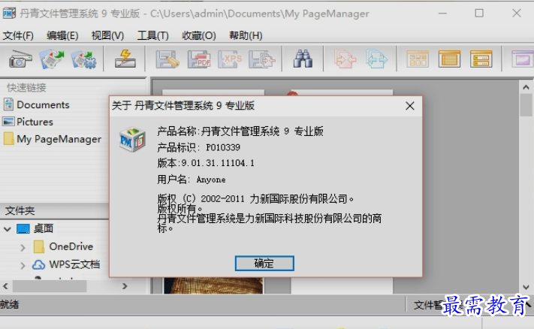Switch to thumbnail grid view icon
The image size is (534, 329).
point(418,59)
